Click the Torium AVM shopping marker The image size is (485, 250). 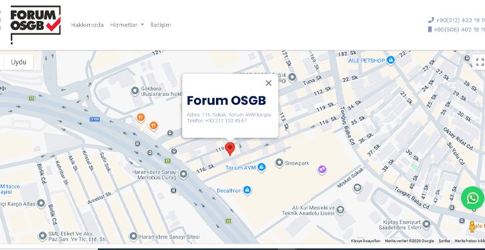261,167
